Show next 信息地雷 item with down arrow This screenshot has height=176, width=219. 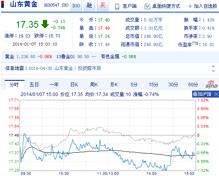coord(213,71)
